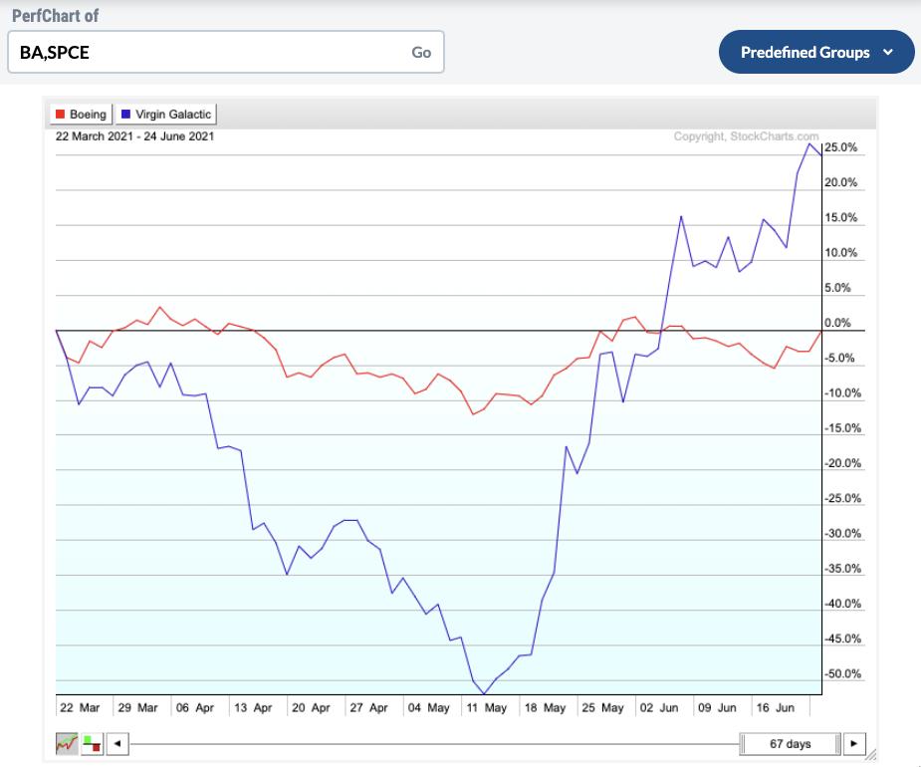Open the Predefined Groups dropdown

[x=815, y=53]
